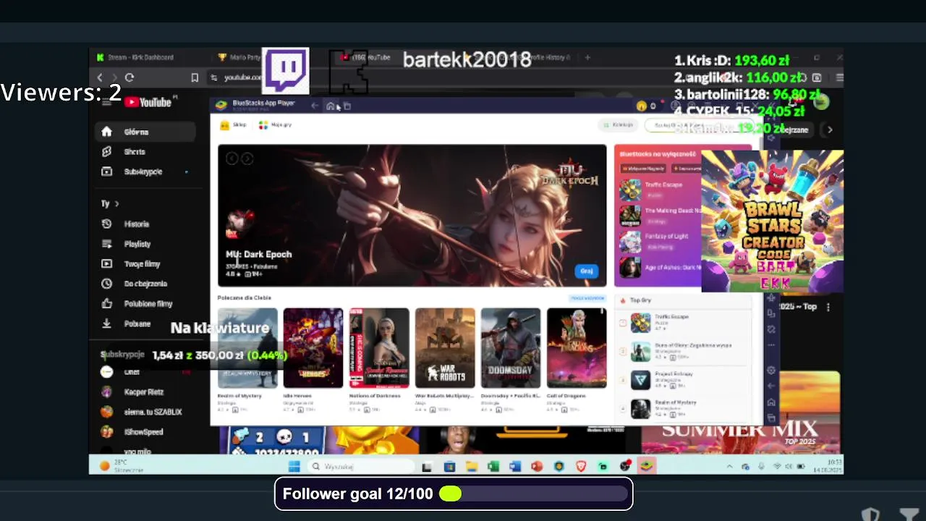Viewport: 926px width, 521px height.
Task: Open Traffic Escape in the Top gry list
Action: tap(680, 322)
